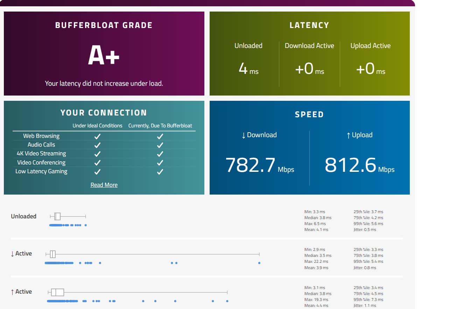Click the rightmost outlier dot in Upload Active plot
Image resolution: width=449 pixels, height=309 pixels.
pyautogui.click(x=227, y=301)
